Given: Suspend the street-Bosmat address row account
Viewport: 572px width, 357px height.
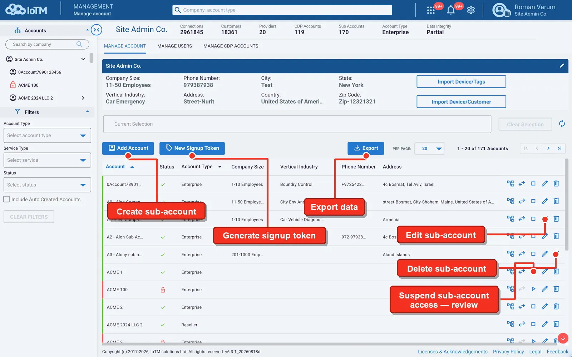Looking at the screenshot, I should tap(533, 201).
